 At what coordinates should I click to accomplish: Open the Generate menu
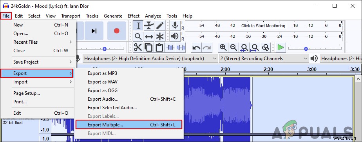113,16
